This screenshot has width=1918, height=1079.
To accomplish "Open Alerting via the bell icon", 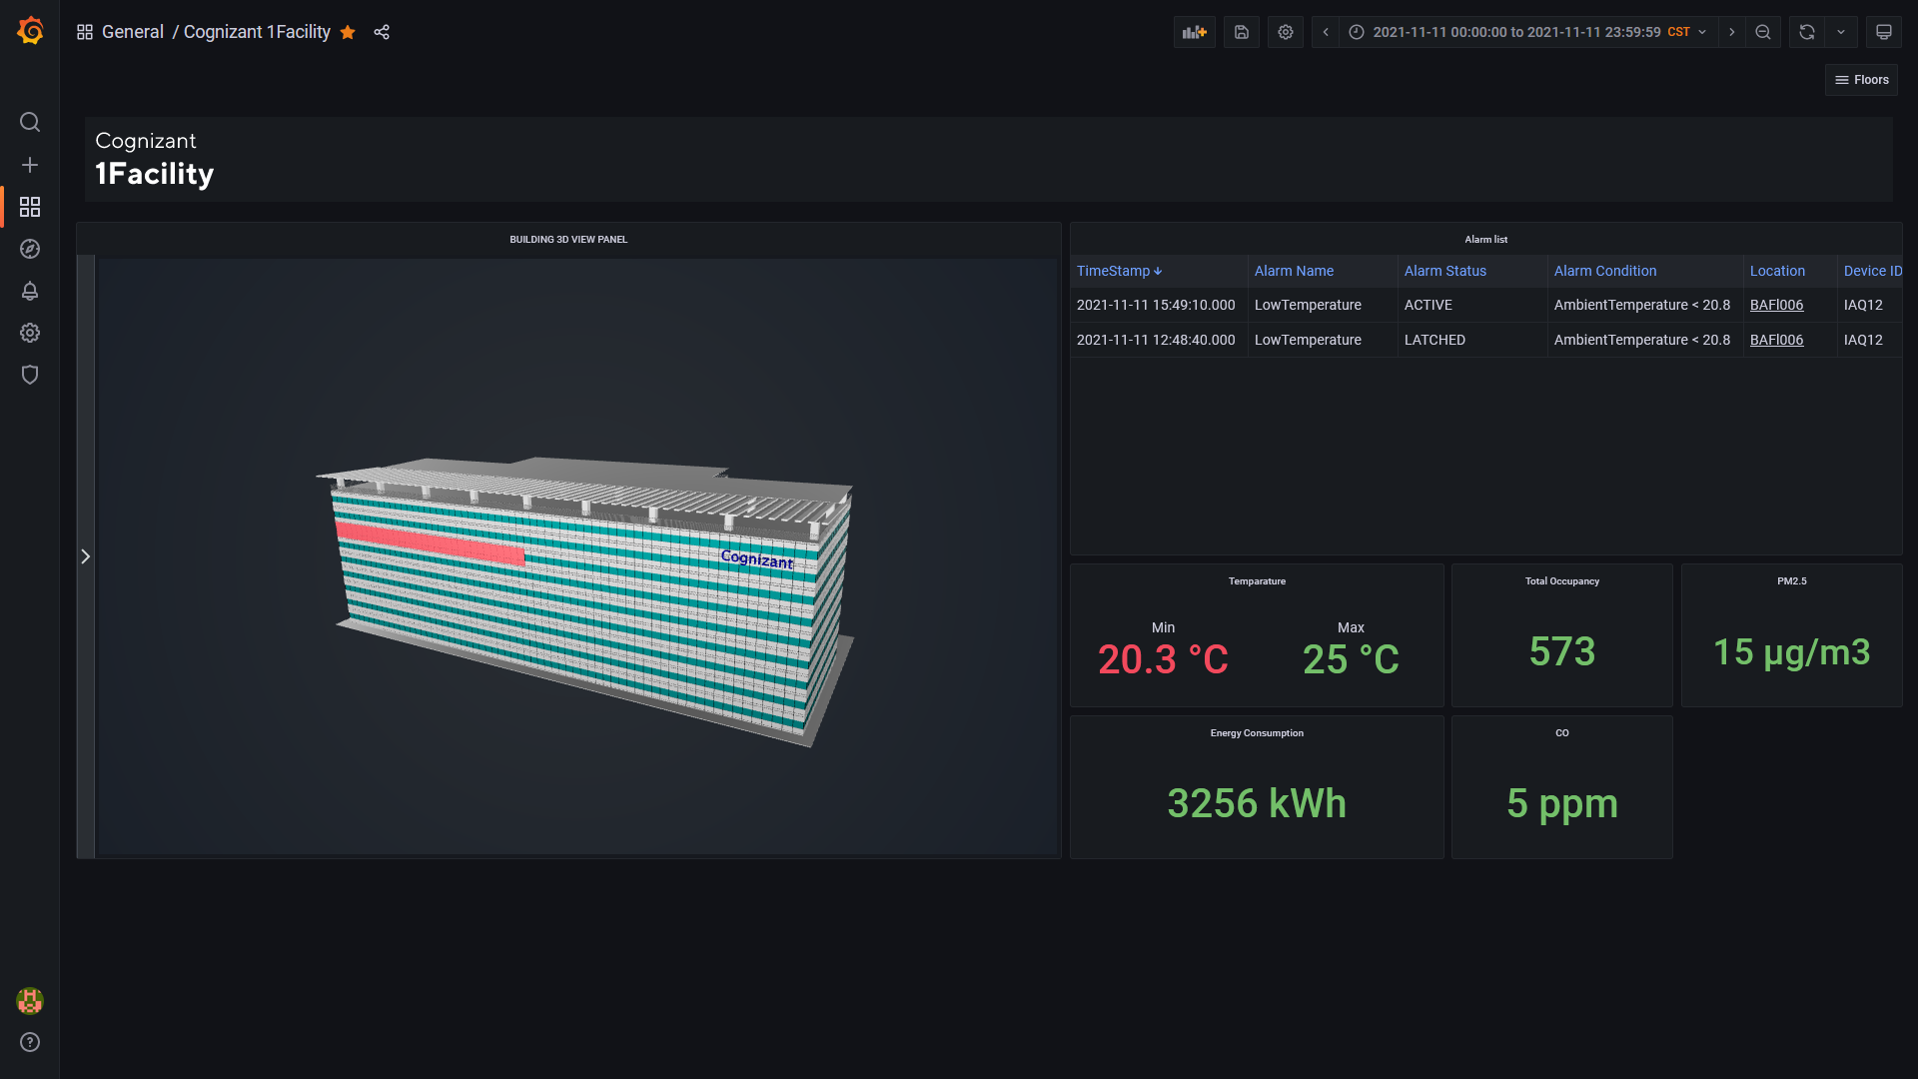I will click(x=29, y=291).
